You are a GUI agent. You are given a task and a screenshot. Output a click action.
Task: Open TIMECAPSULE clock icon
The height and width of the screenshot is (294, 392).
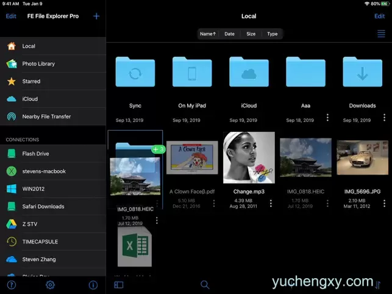(12, 242)
